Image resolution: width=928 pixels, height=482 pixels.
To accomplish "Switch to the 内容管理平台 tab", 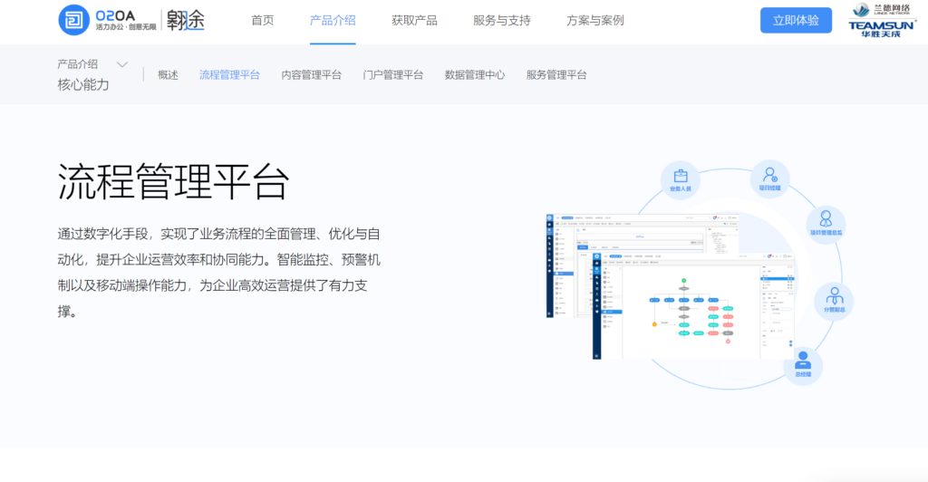I will 312,75.
